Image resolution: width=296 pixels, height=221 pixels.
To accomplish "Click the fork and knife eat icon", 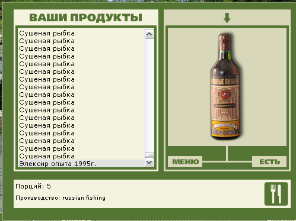I will click(276, 194).
